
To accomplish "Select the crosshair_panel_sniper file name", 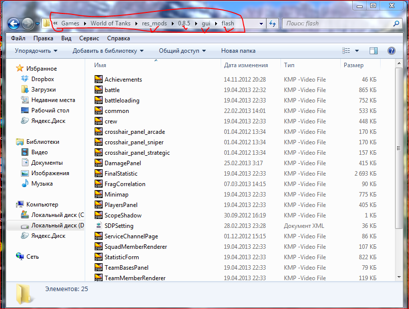I will (134, 142).
